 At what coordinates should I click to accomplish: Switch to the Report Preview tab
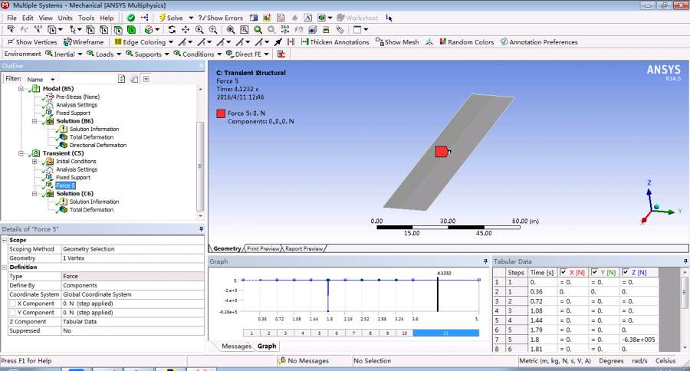pyautogui.click(x=304, y=248)
